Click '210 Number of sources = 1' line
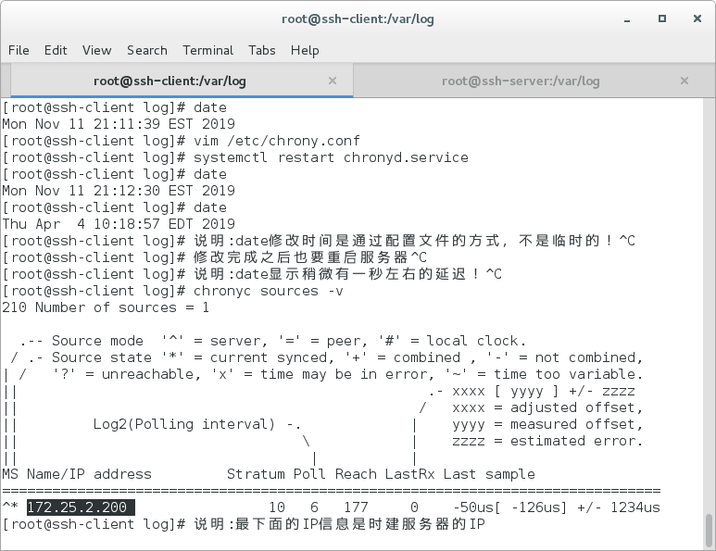 (x=106, y=307)
